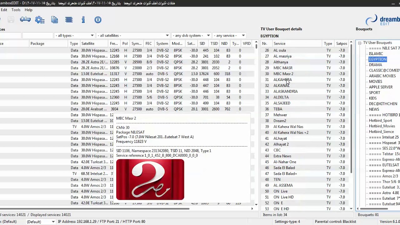
Task: Sort services by FEC column header
Action: pos(149,43)
